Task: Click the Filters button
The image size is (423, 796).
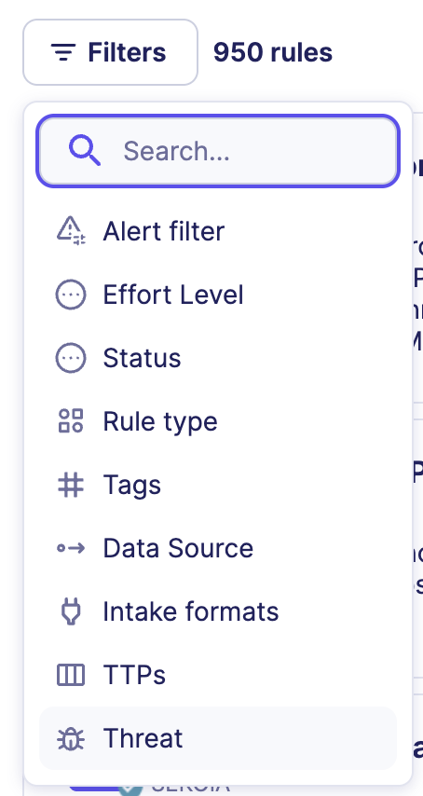Action: tap(110, 52)
